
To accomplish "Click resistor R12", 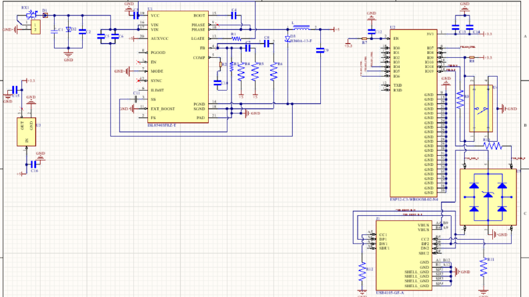I will 362,272.
